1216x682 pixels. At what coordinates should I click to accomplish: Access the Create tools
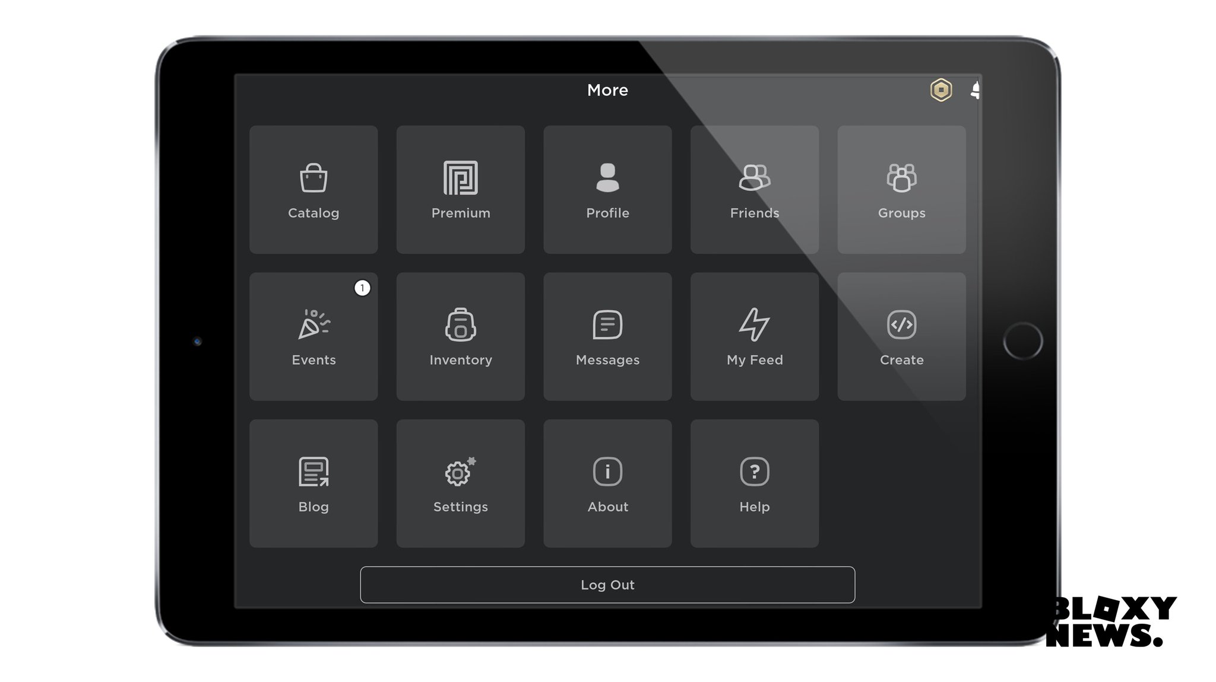click(x=901, y=336)
